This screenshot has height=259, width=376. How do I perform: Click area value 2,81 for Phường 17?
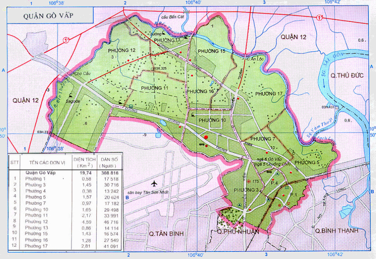pyautogui.click(x=86, y=246)
